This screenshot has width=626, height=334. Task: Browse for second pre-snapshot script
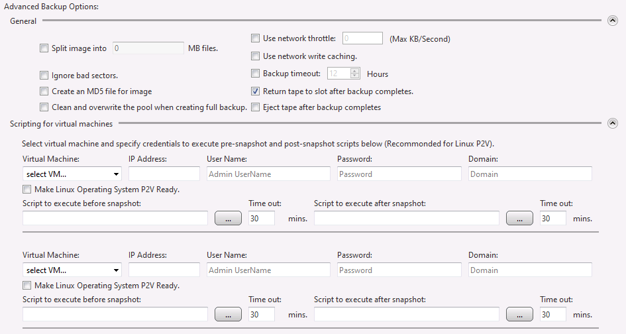click(x=228, y=315)
